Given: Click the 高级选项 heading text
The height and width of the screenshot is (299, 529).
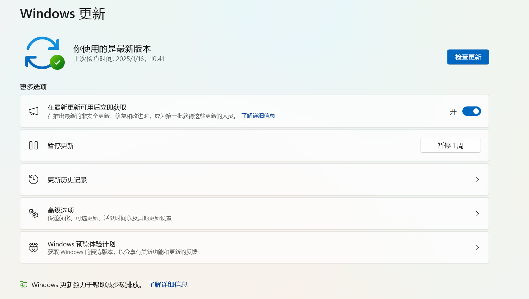Looking at the screenshot, I should click(x=61, y=210).
